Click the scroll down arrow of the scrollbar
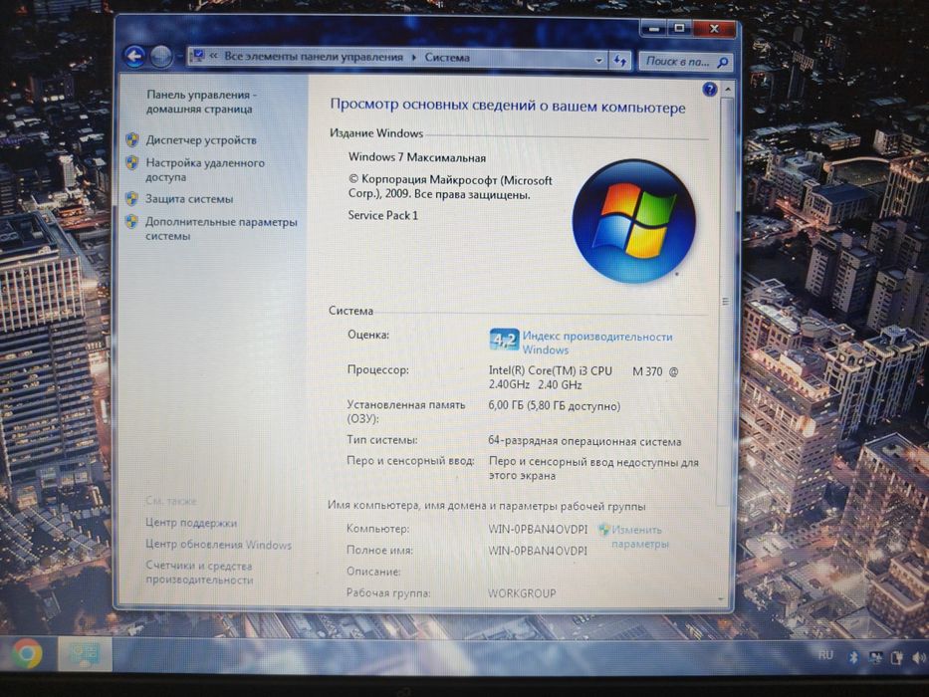 point(721,598)
